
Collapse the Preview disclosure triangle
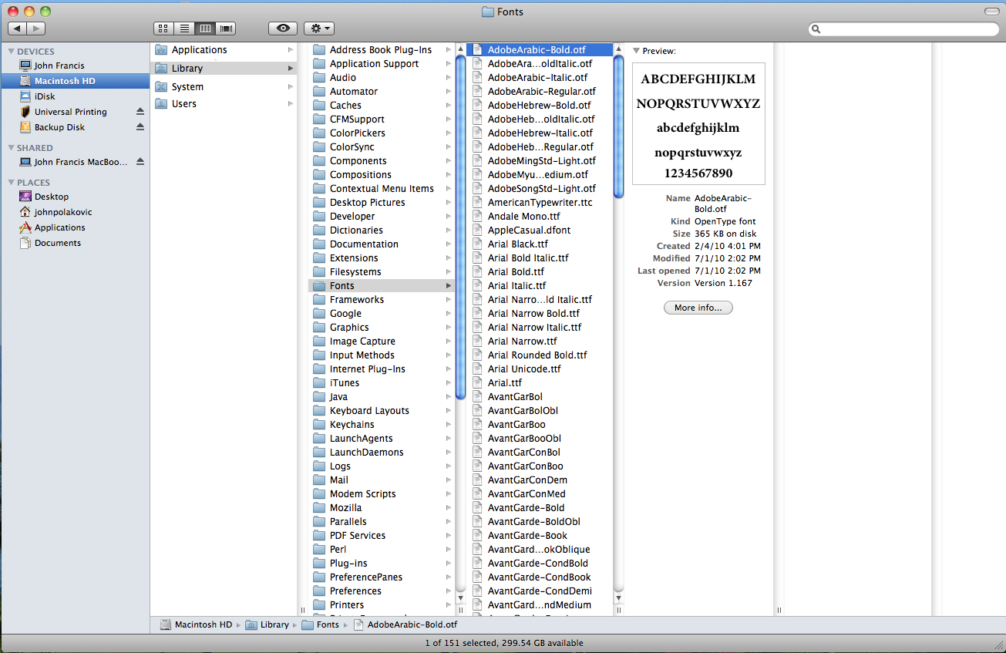[x=636, y=51]
